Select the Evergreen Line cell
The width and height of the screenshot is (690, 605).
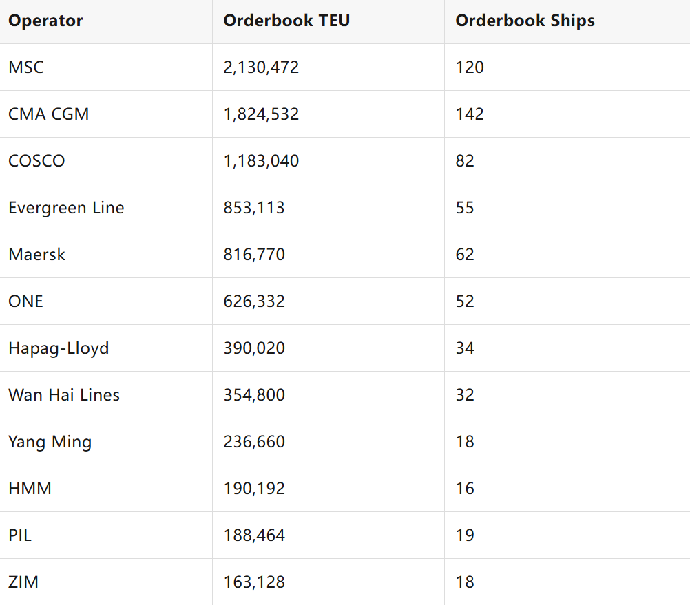(x=66, y=208)
